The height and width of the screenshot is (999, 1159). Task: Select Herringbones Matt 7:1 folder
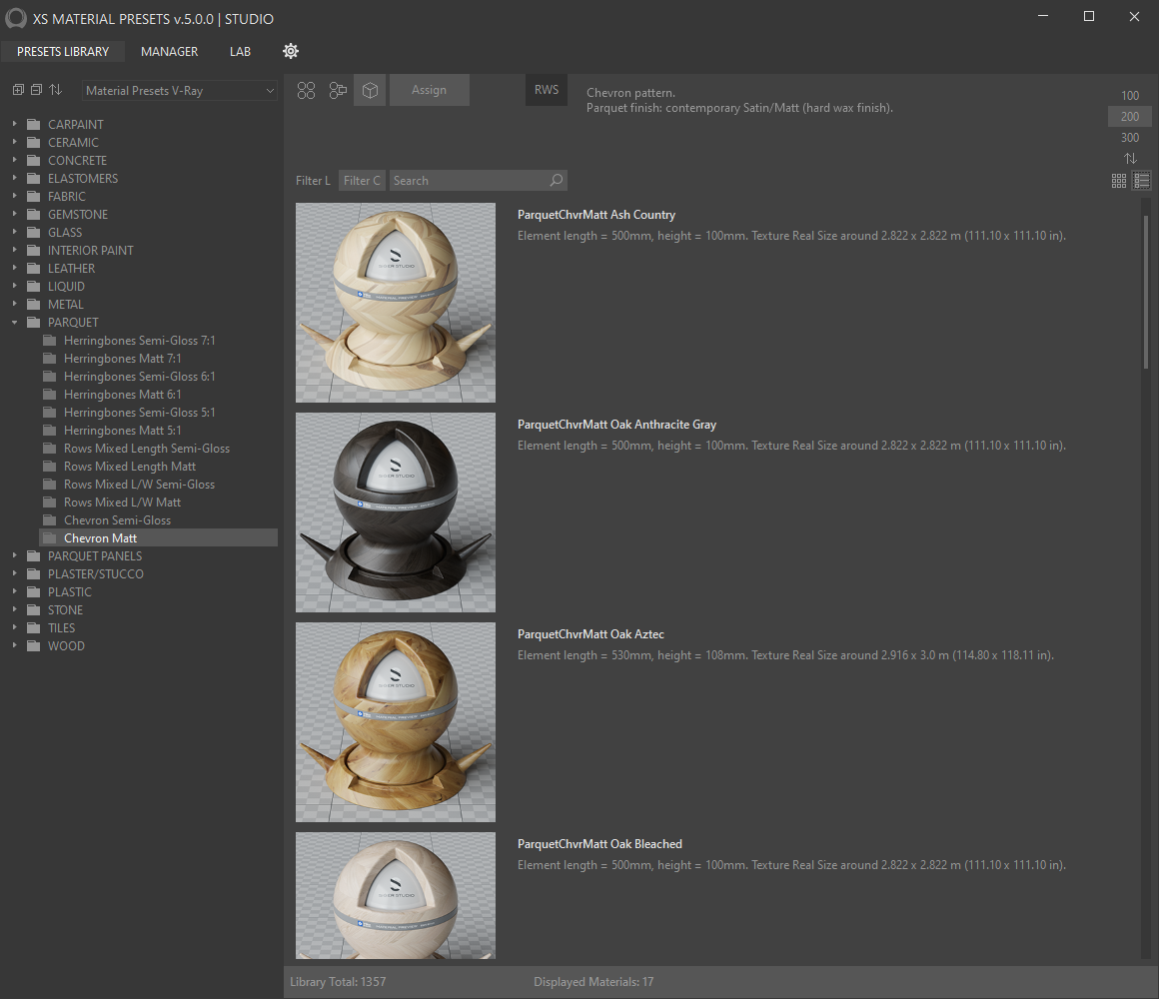(123, 359)
